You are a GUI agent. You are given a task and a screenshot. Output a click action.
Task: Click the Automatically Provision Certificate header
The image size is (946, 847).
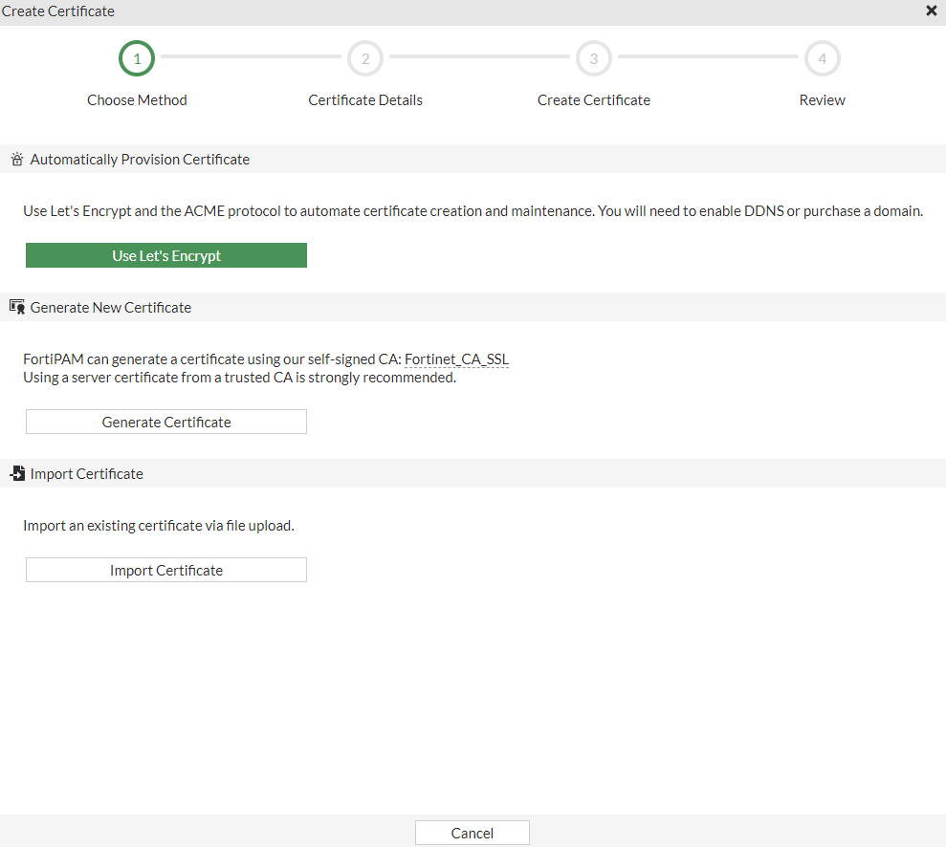140,160
